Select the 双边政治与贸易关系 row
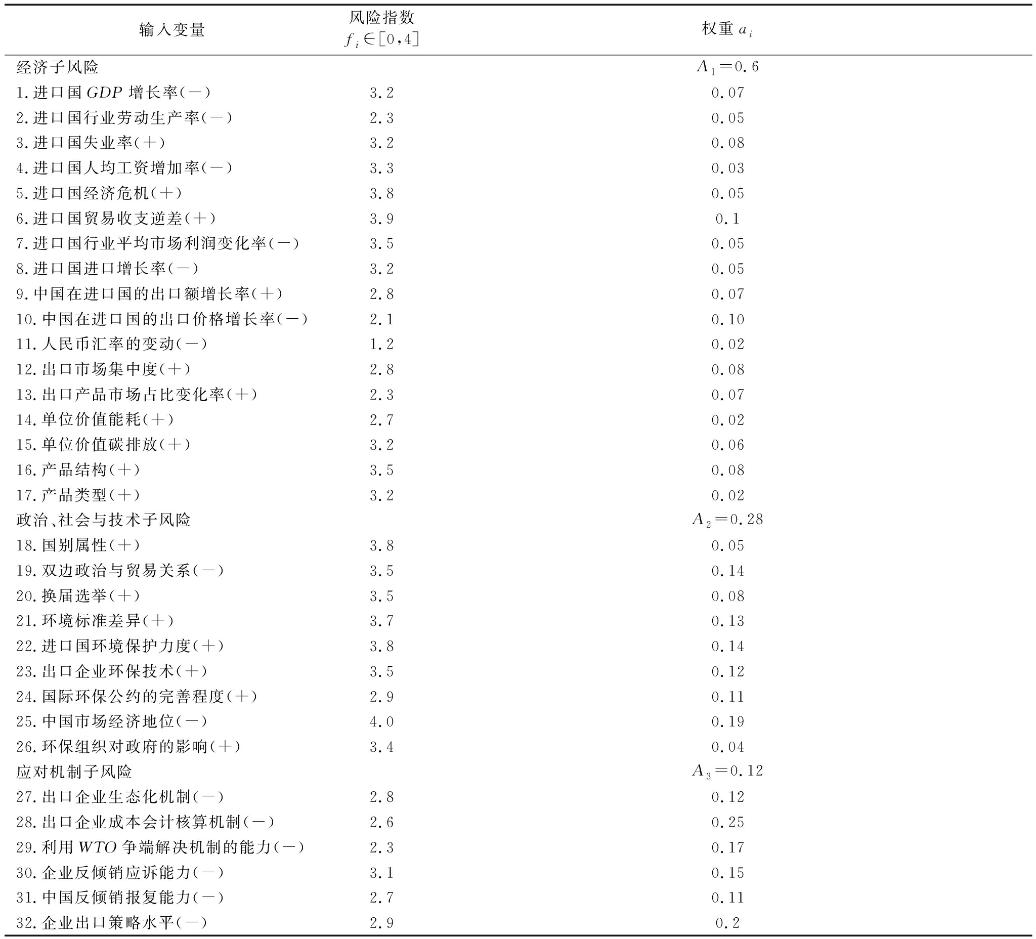Viewport: 1036px width, 939px height. pos(120,571)
